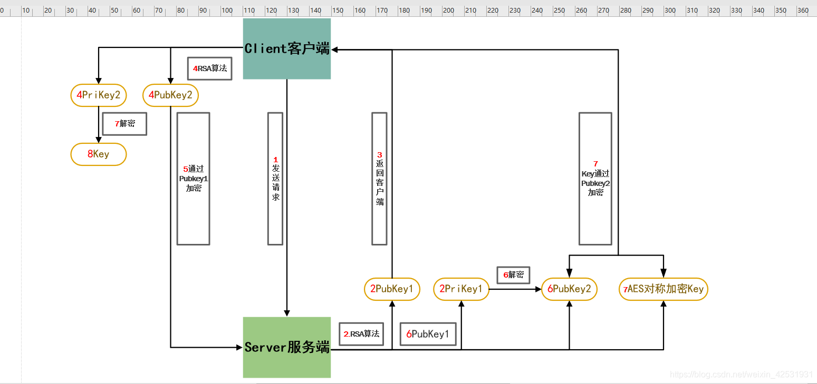Select the 4PriKey2 rounded shape
The height and width of the screenshot is (384, 817).
coord(99,95)
